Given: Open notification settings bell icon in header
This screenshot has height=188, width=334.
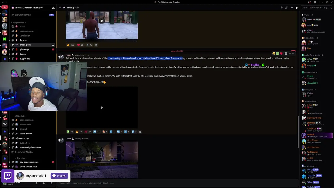Looking at the screenshot, I should point(287,8).
